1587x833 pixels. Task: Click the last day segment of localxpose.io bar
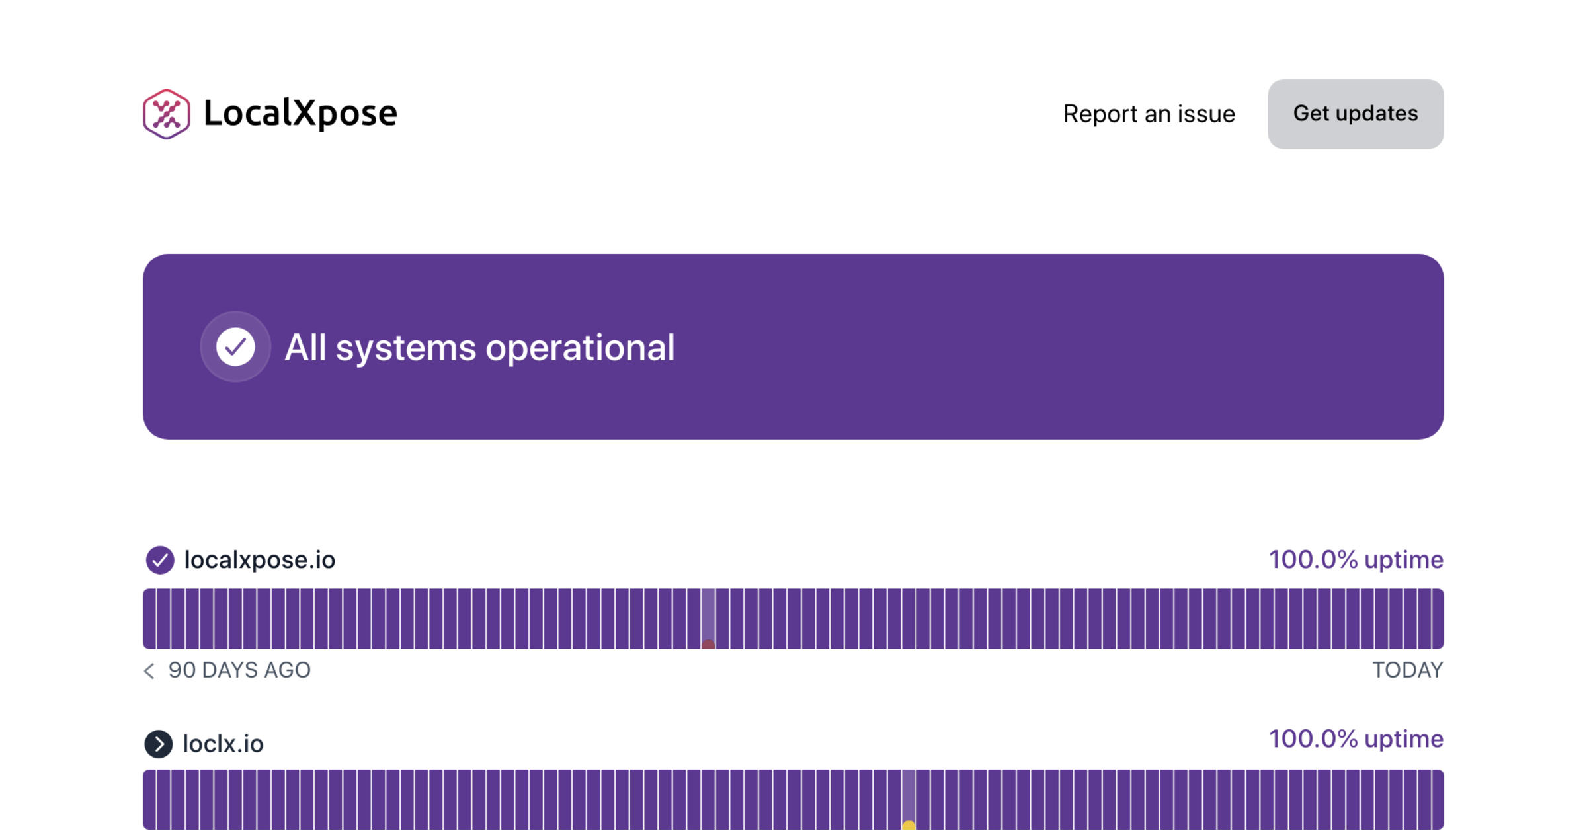pos(1438,619)
